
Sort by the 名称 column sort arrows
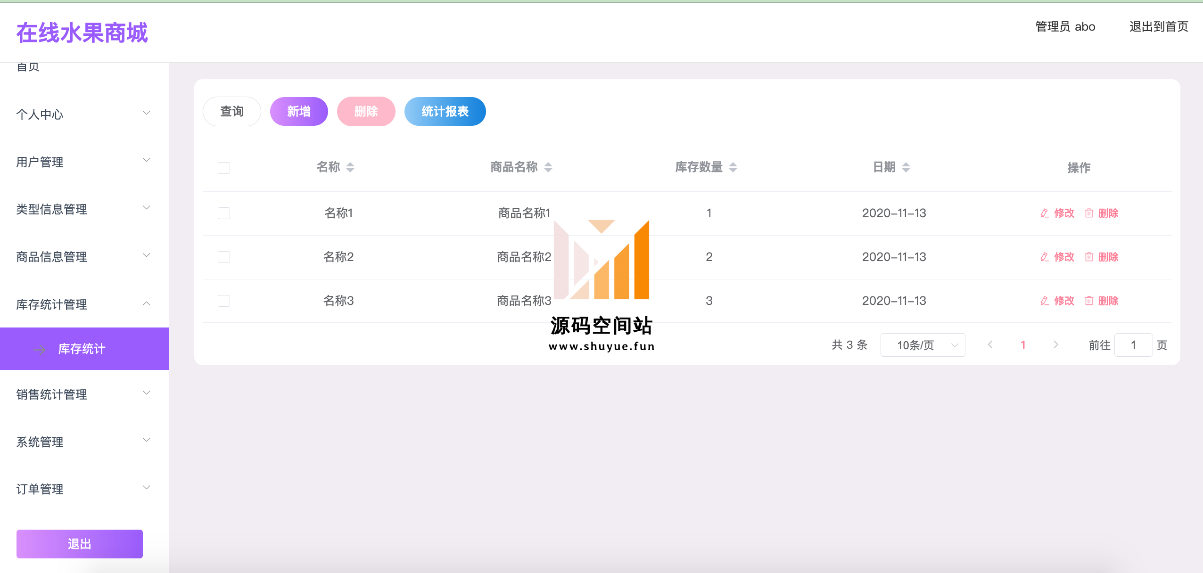350,167
